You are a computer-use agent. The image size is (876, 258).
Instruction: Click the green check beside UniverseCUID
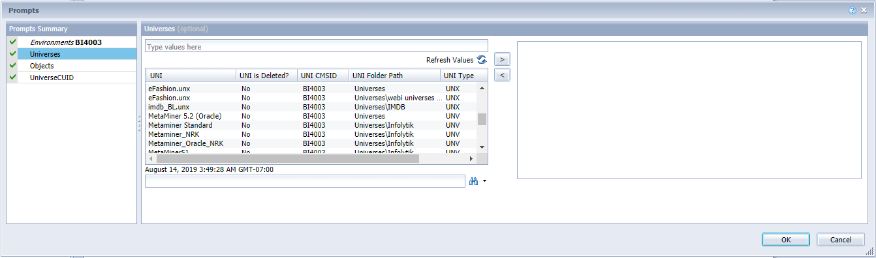tap(12, 78)
